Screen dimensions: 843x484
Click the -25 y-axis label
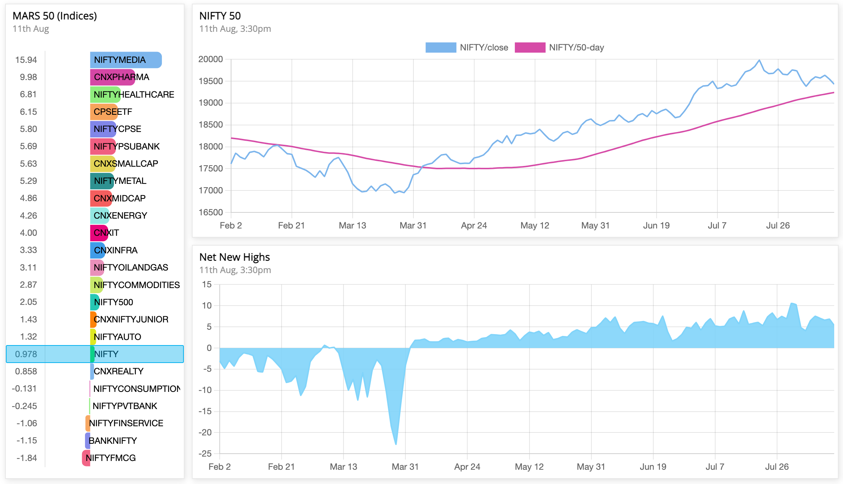point(205,454)
